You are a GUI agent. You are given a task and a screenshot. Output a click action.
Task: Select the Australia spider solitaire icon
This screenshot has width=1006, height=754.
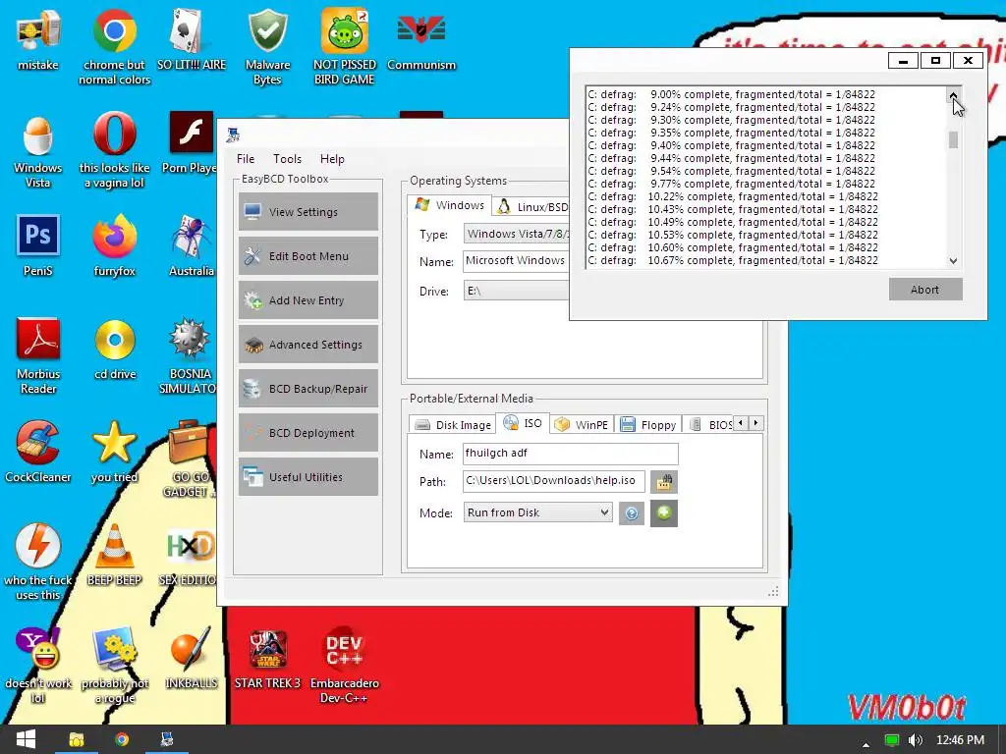(x=192, y=246)
